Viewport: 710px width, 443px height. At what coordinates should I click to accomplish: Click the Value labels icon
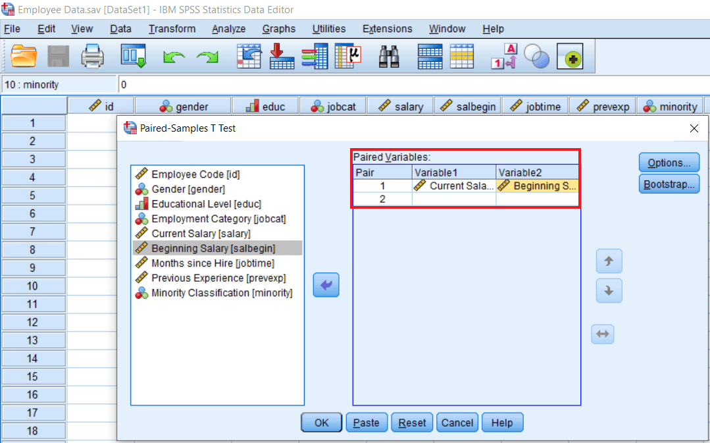(x=504, y=57)
